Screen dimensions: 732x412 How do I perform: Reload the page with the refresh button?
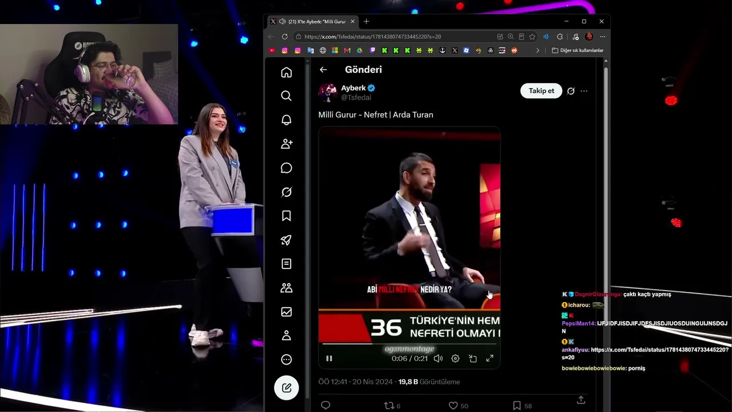(x=285, y=37)
